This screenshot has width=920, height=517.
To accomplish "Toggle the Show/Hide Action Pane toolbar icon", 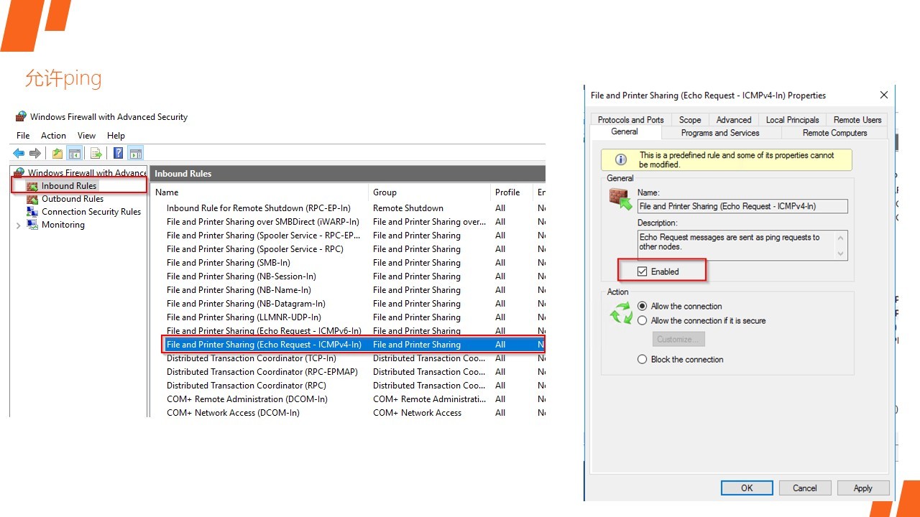I will tap(136, 153).
